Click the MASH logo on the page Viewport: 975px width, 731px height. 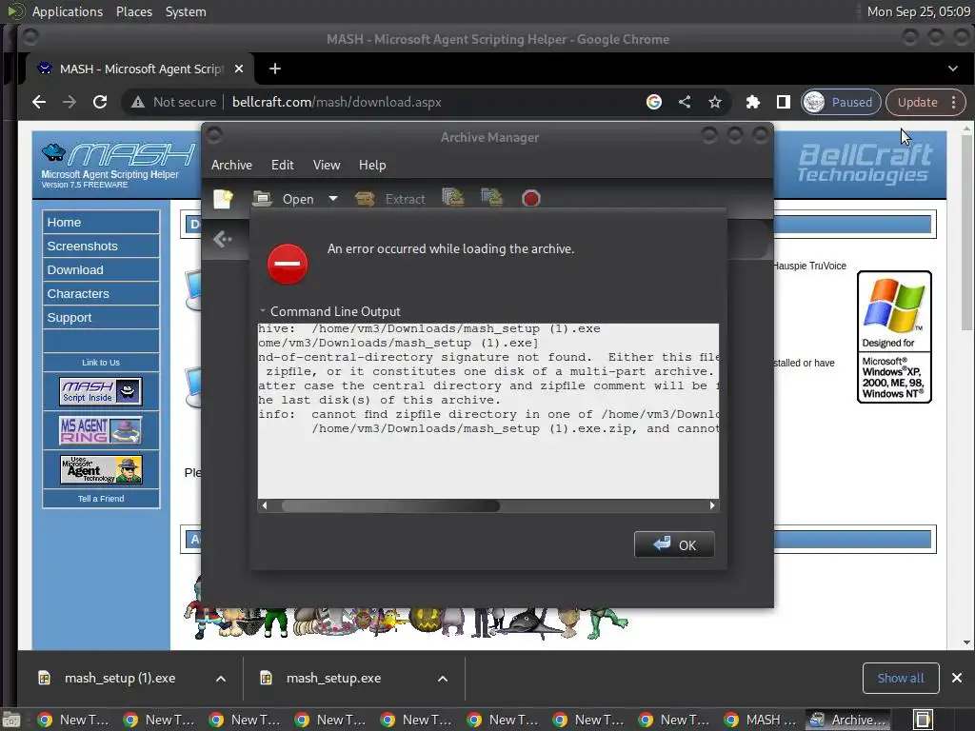pyautogui.click(x=118, y=166)
